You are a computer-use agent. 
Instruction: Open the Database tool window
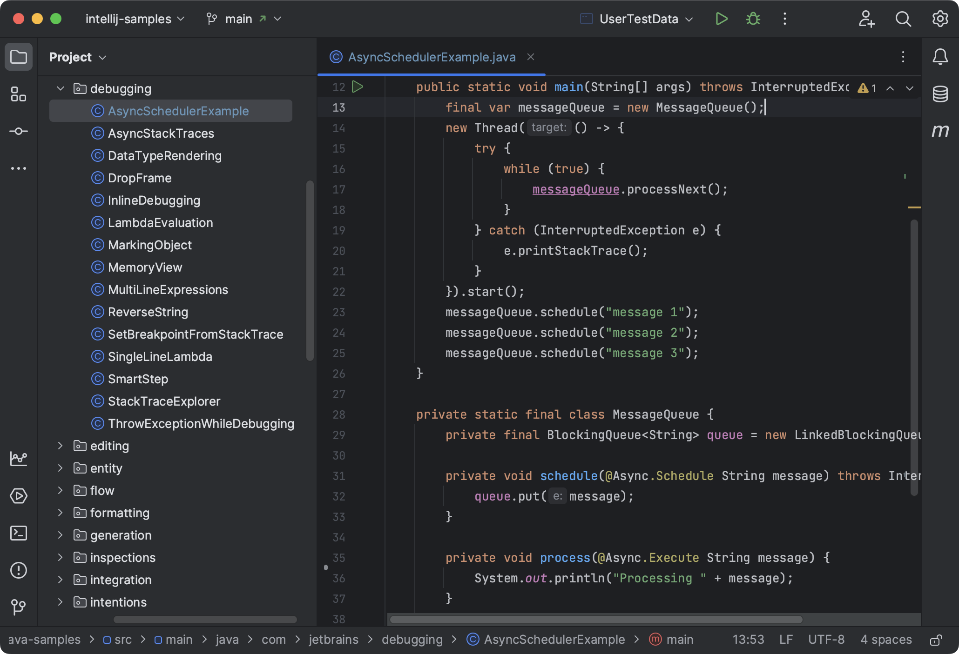(941, 94)
